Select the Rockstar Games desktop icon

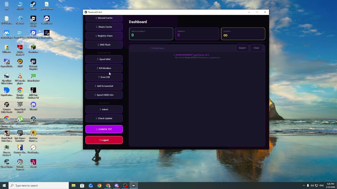pos(33,136)
